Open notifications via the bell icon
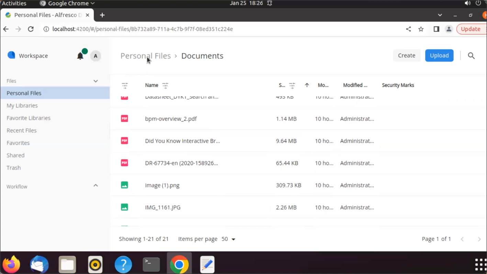This screenshot has width=487, height=274. pyautogui.click(x=80, y=56)
